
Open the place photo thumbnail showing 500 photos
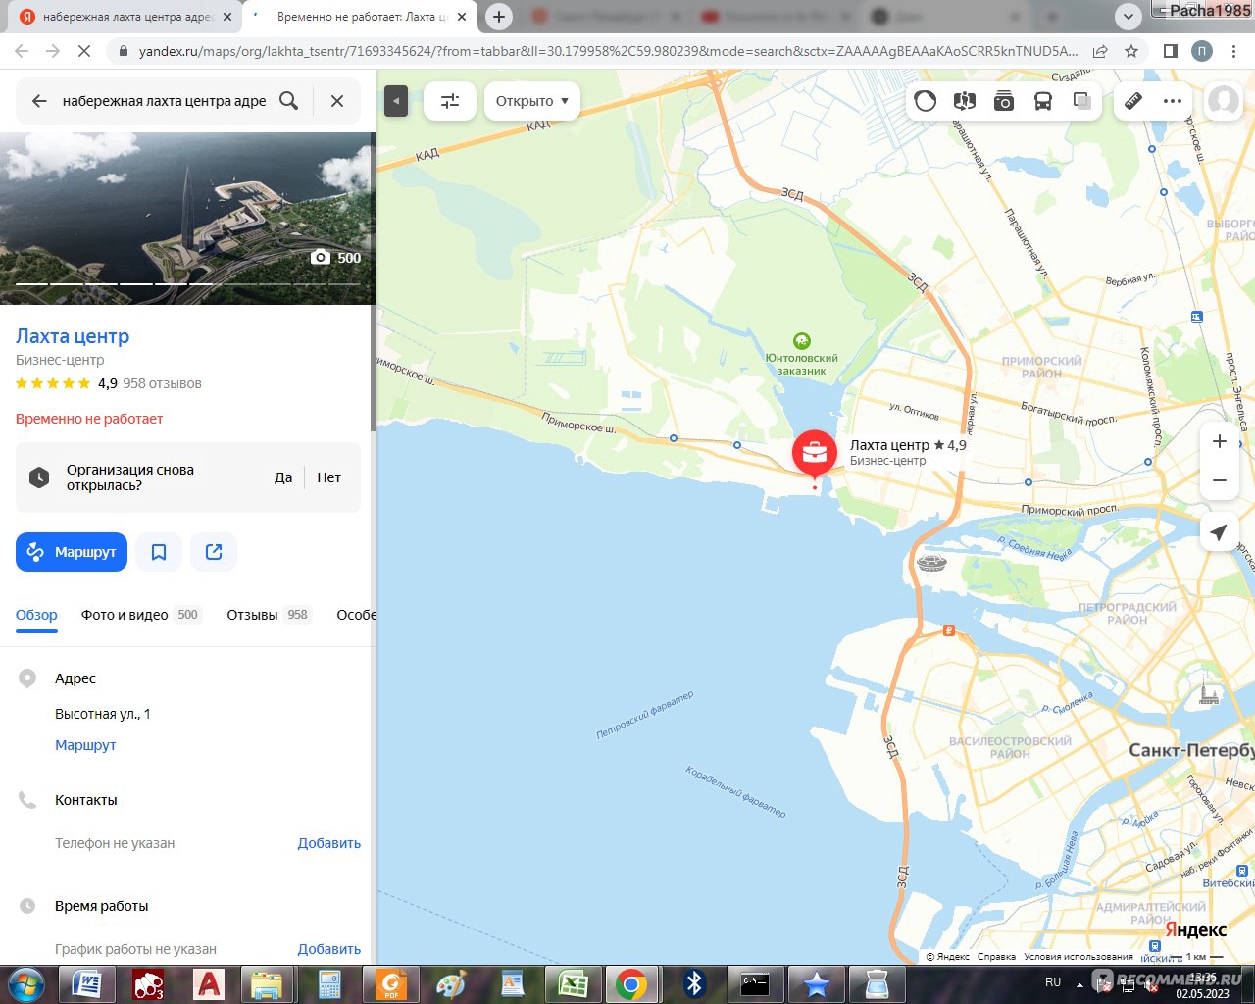coord(188,216)
